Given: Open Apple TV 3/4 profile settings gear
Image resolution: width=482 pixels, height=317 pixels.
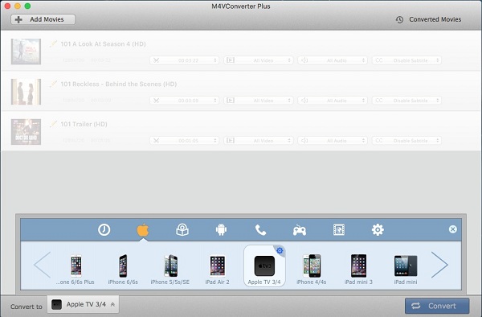Looking at the screenshot, I should pos(280,250).
